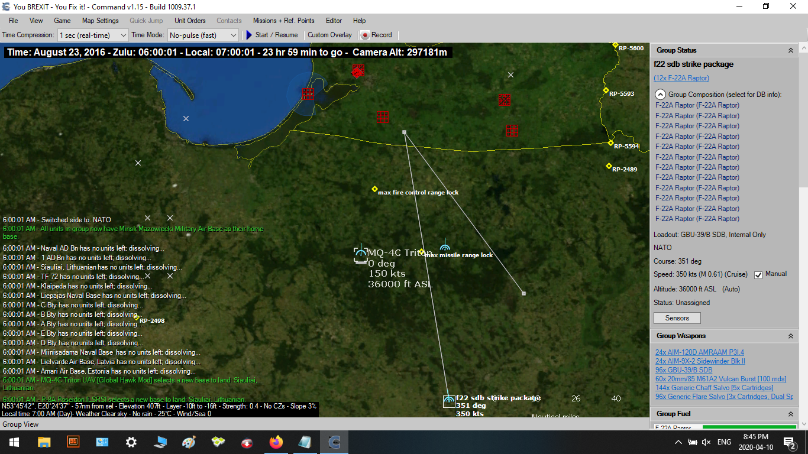Open the Unit Orders menu

(190, 21)
